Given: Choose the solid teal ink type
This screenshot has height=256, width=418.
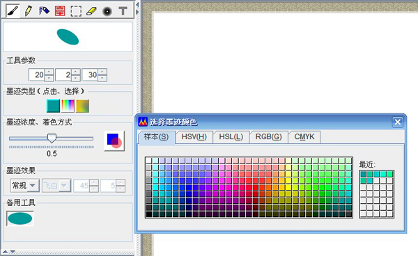Looking at the screenshot, I should 53,106.
